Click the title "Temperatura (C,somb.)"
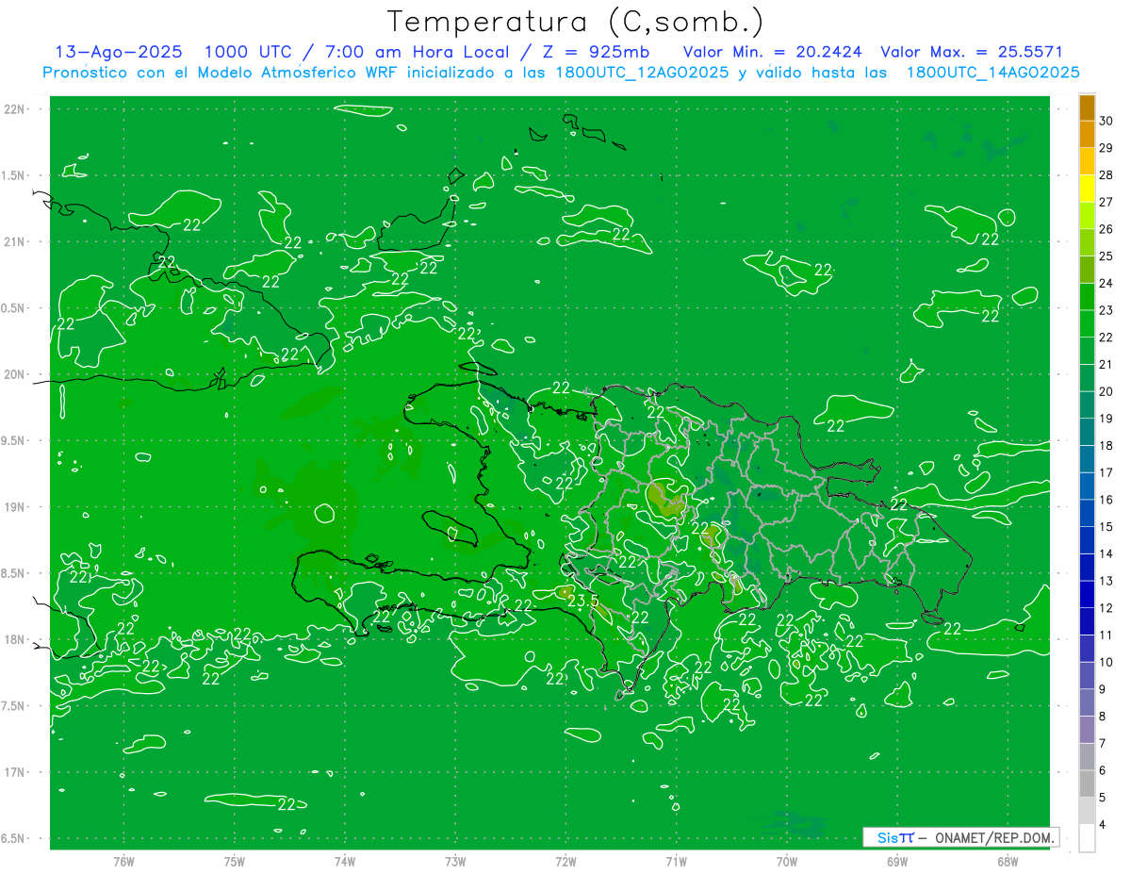Viewport: 1131px width, 874px height. (575, 21)
